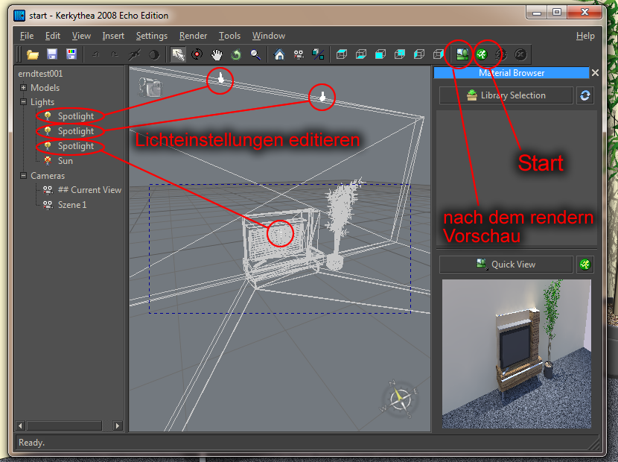Click the Start Render running-man icon
Viewport: 618px width, 462px height.
click(x=482, y=54)
